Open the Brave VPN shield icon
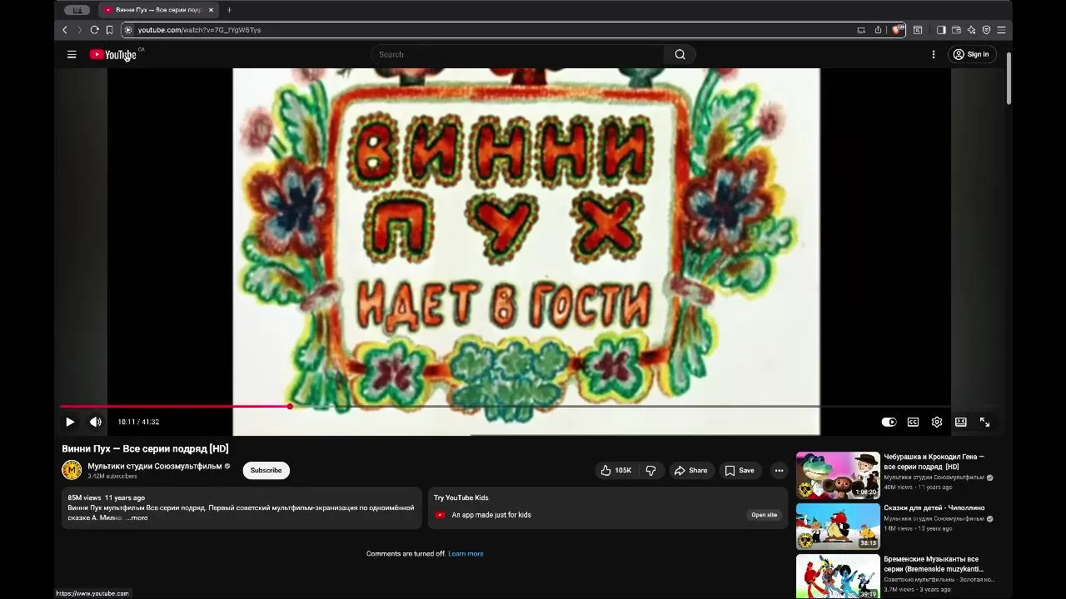The width and height of the screenshot is (1066, 599). click(986, 30)
